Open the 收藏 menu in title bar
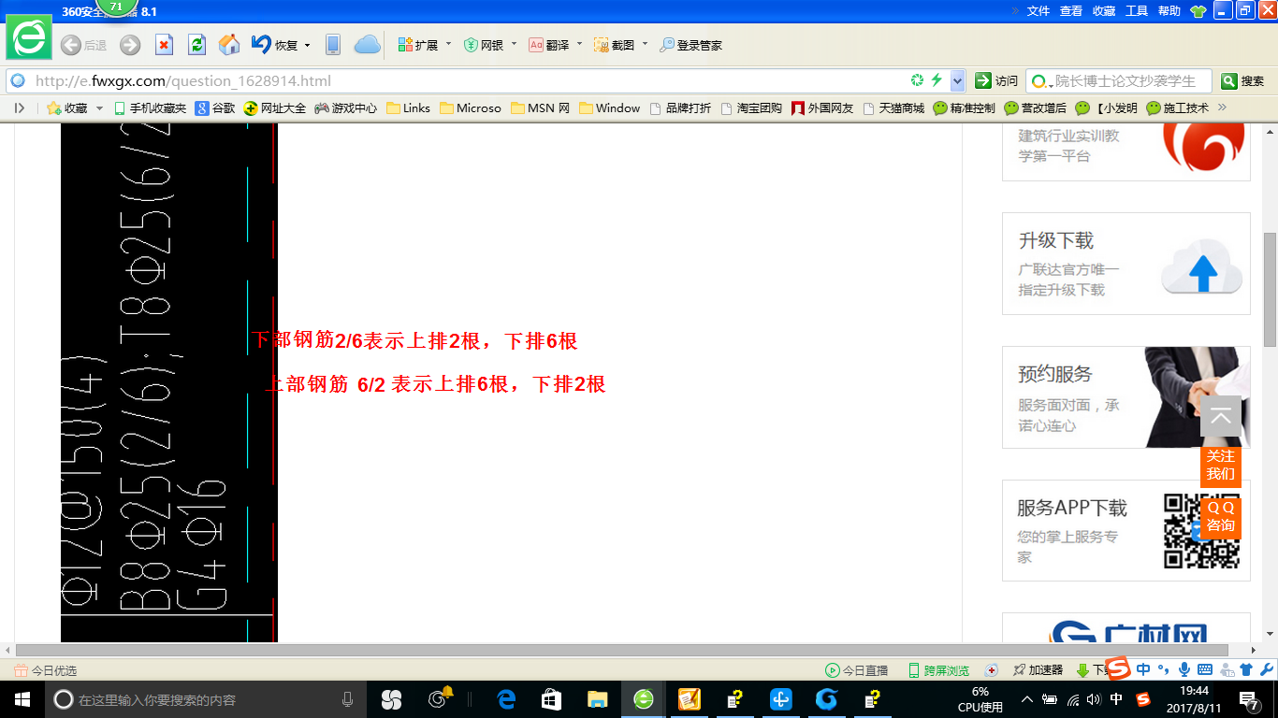The height and width of the screenshot is (718, 1278). [1104, 11]
